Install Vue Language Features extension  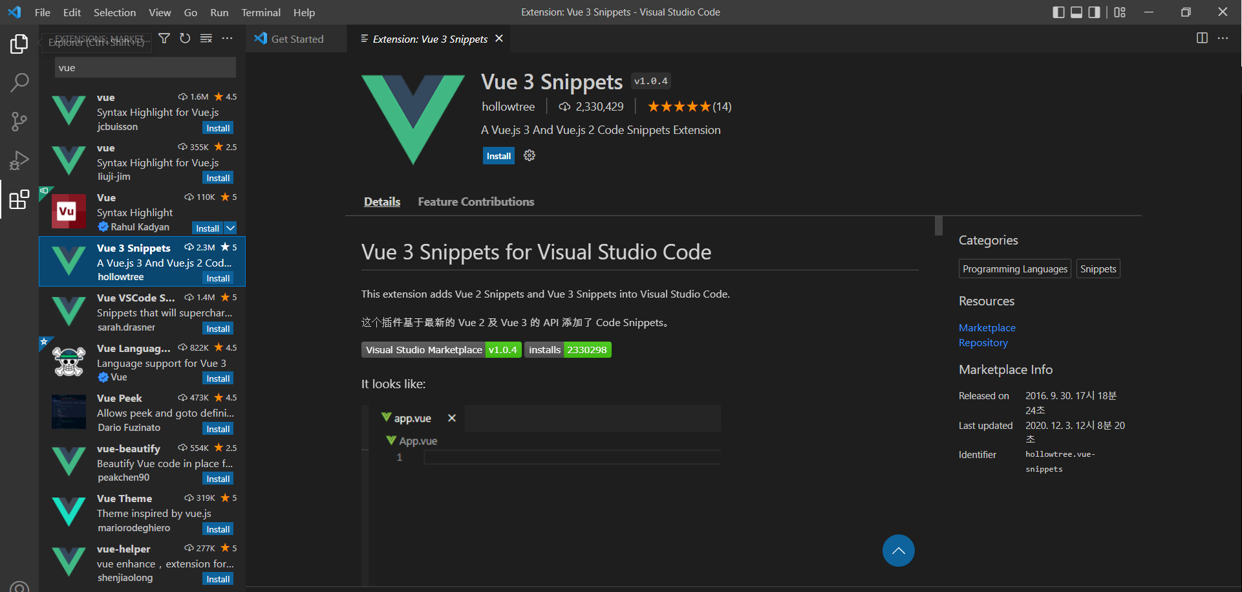click(x=218, y=378)
